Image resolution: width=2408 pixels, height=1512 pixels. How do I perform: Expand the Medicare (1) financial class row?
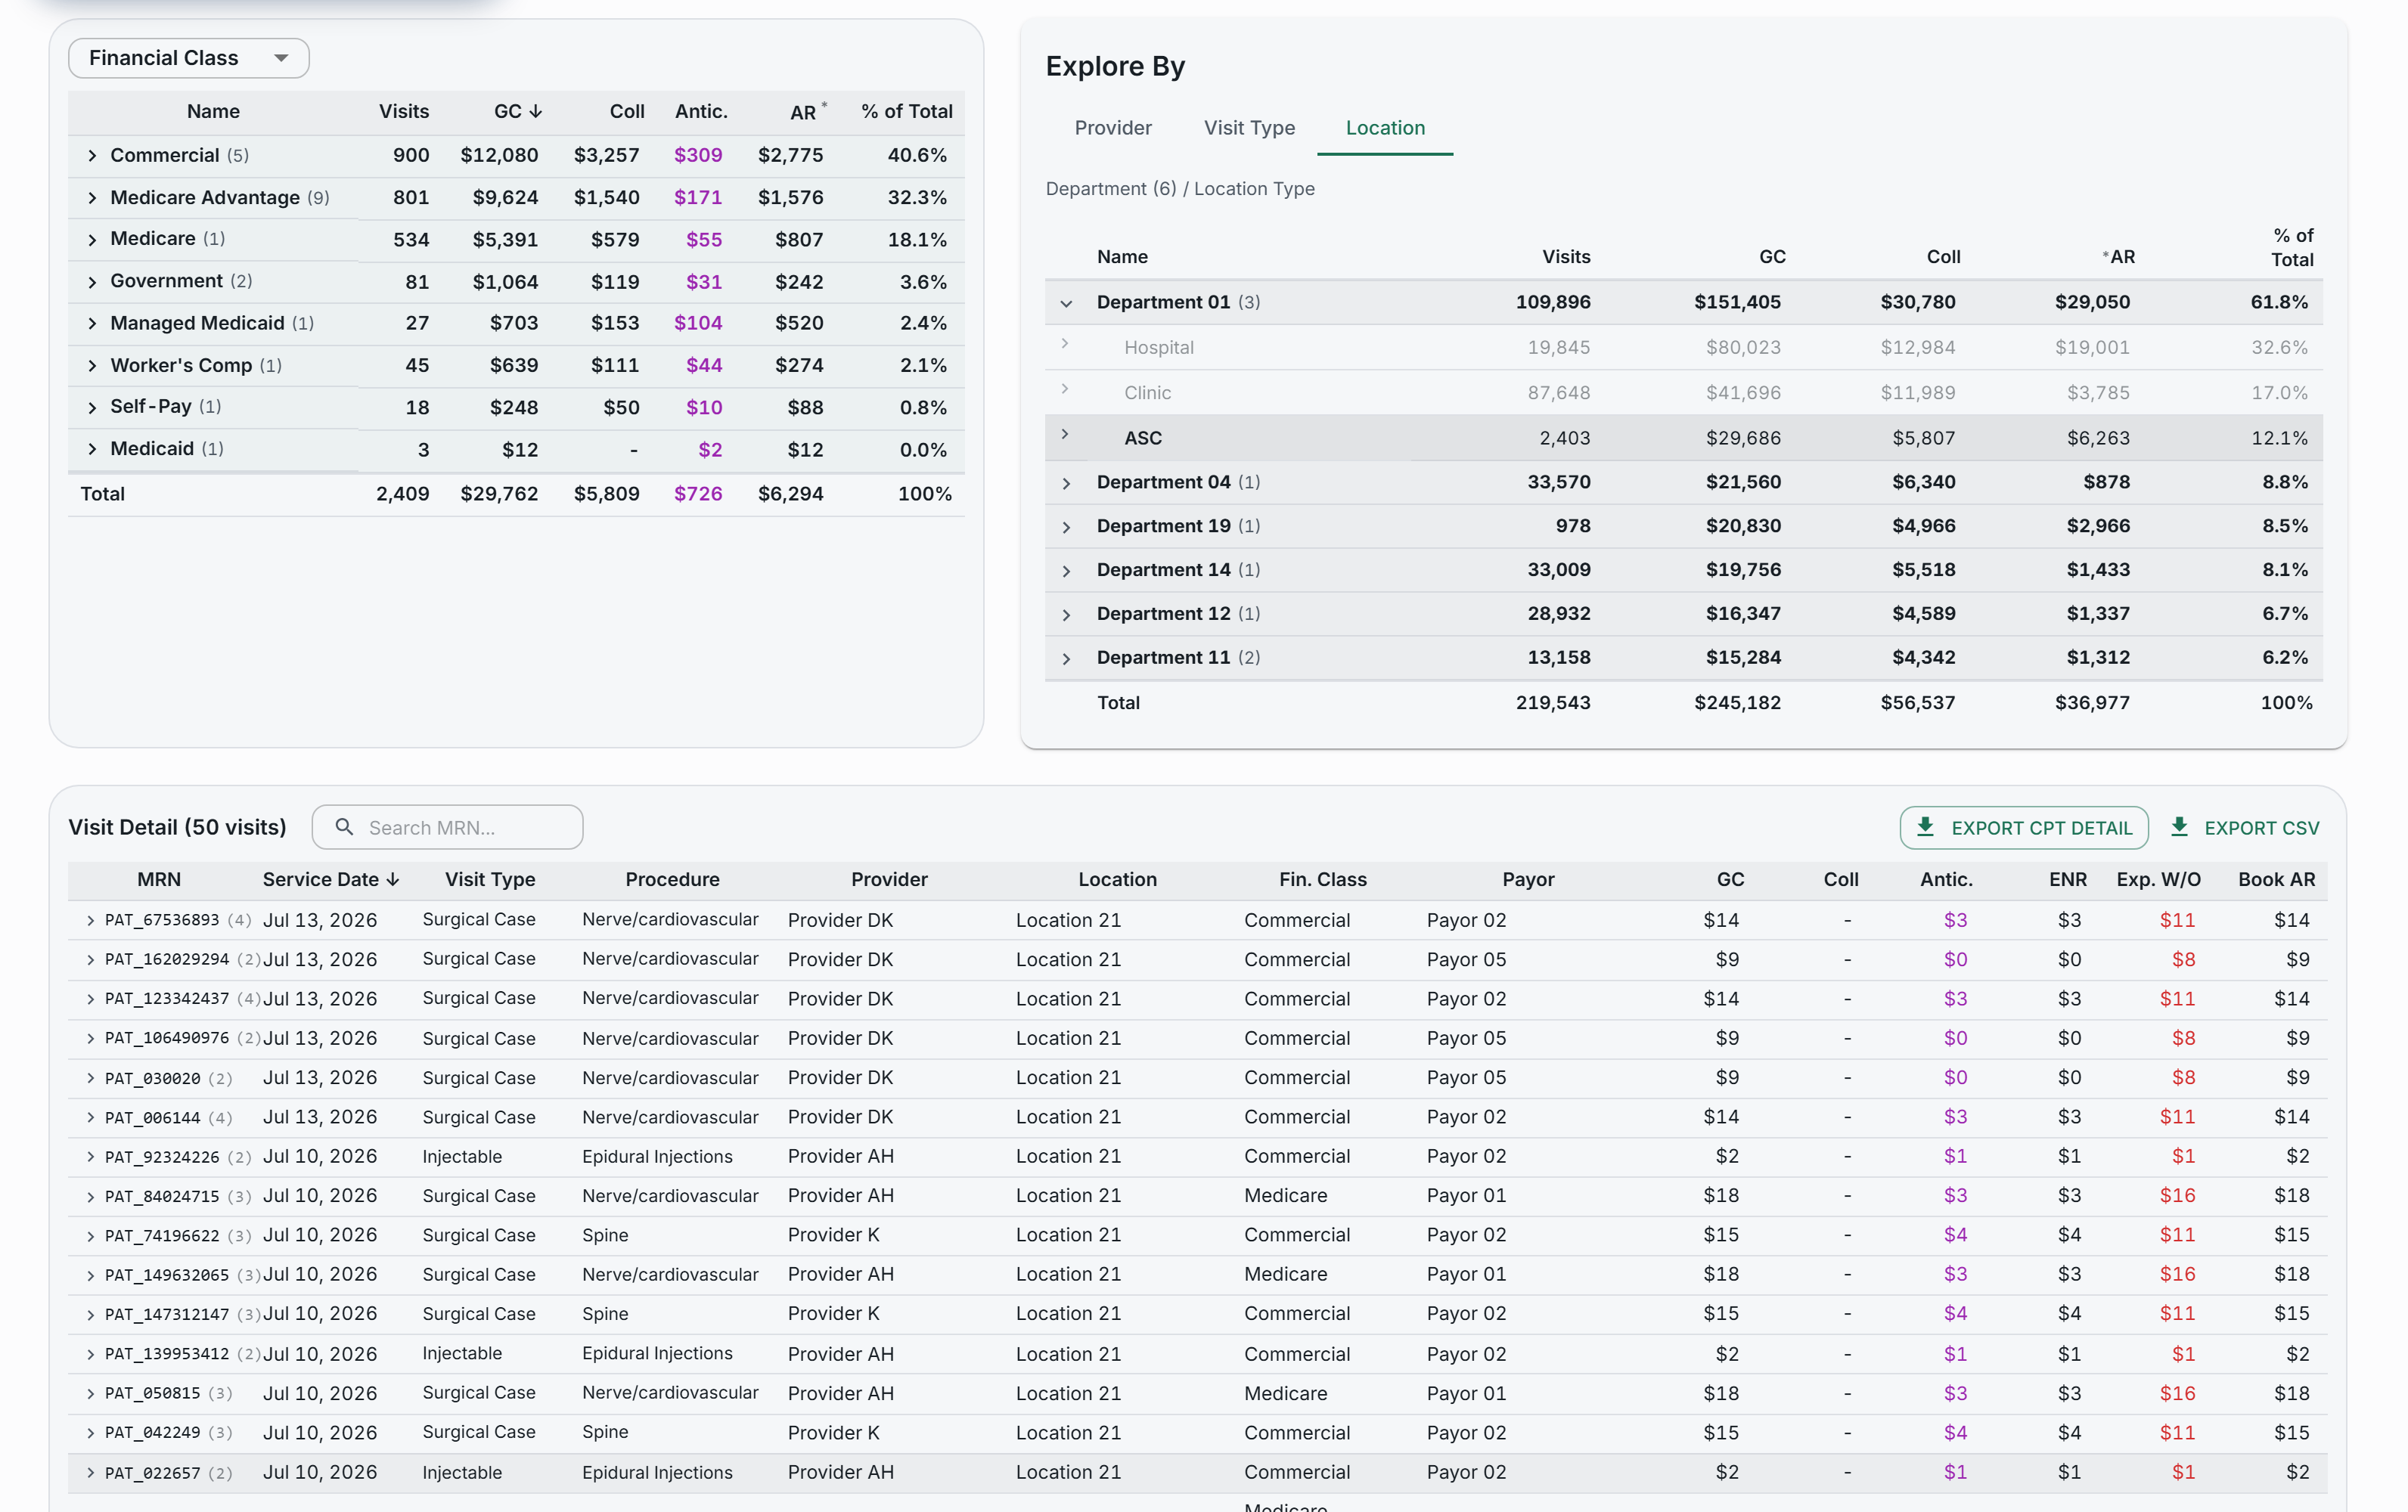pos(92,240)
